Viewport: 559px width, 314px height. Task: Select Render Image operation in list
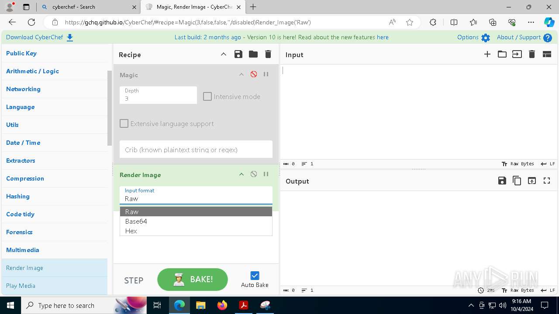pyautogui.click(x=55, y=268)
